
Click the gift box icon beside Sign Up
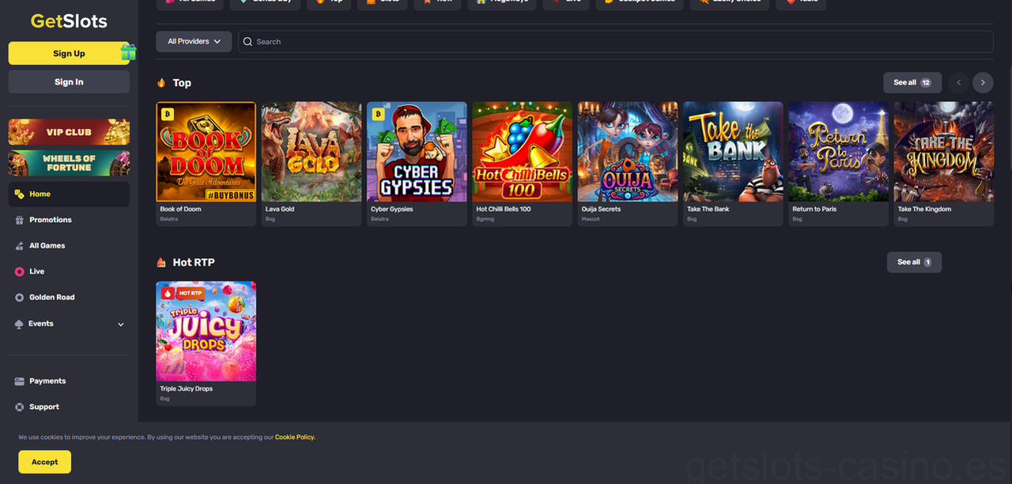point(128,52)
